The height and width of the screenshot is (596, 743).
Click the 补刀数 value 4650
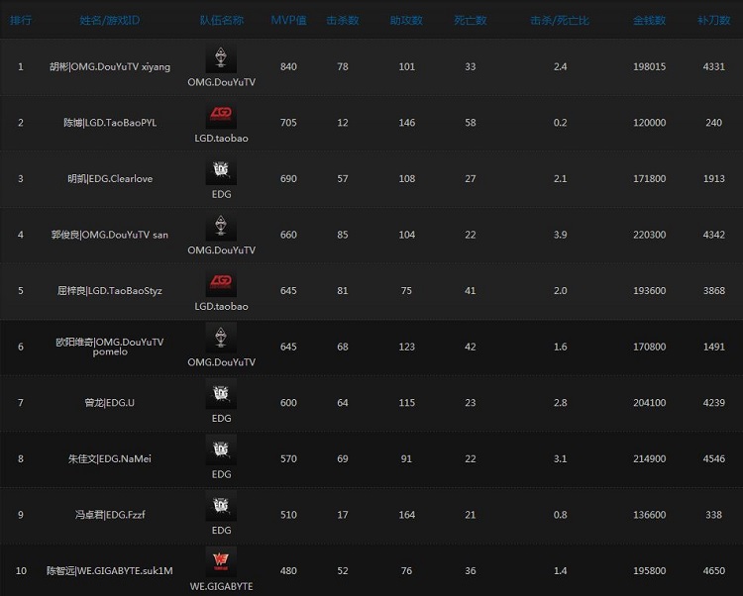tap(713, 571)
